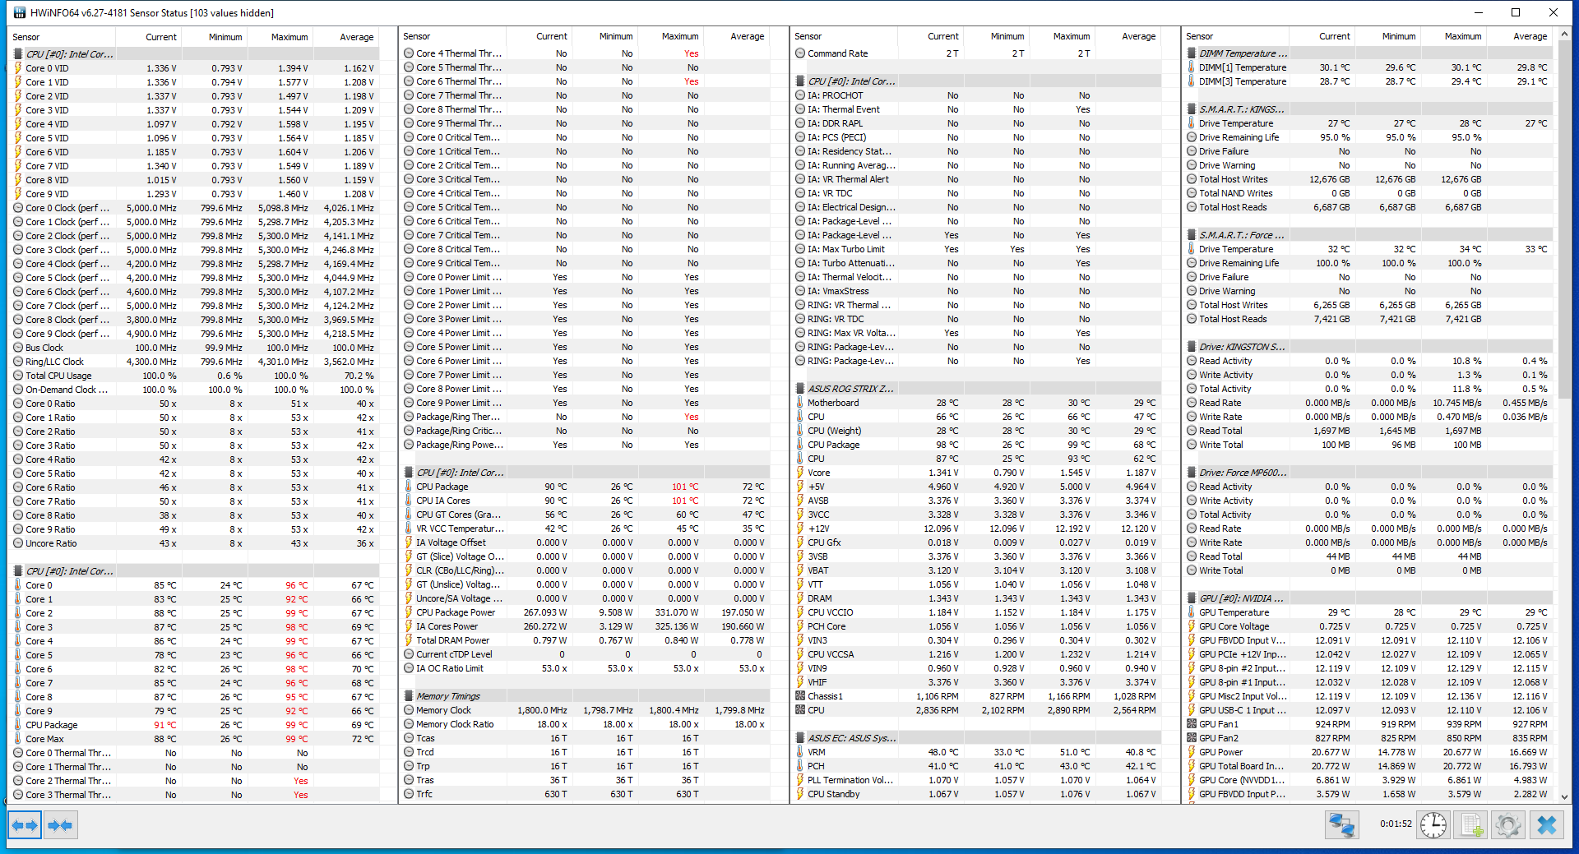Screen dimensions: 1579x854
Task: Click the vertical scrollbar up arrow
Action: 1564,35
